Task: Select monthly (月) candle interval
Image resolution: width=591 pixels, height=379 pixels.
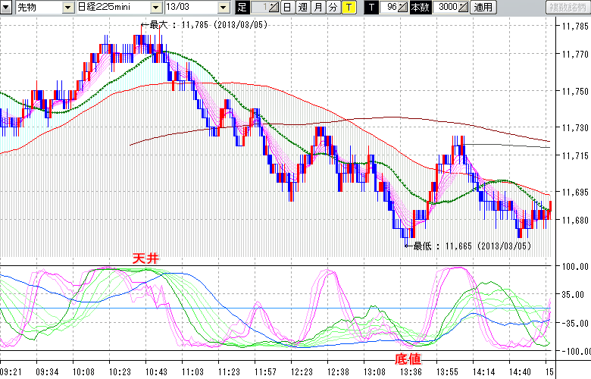Action: 317,8
